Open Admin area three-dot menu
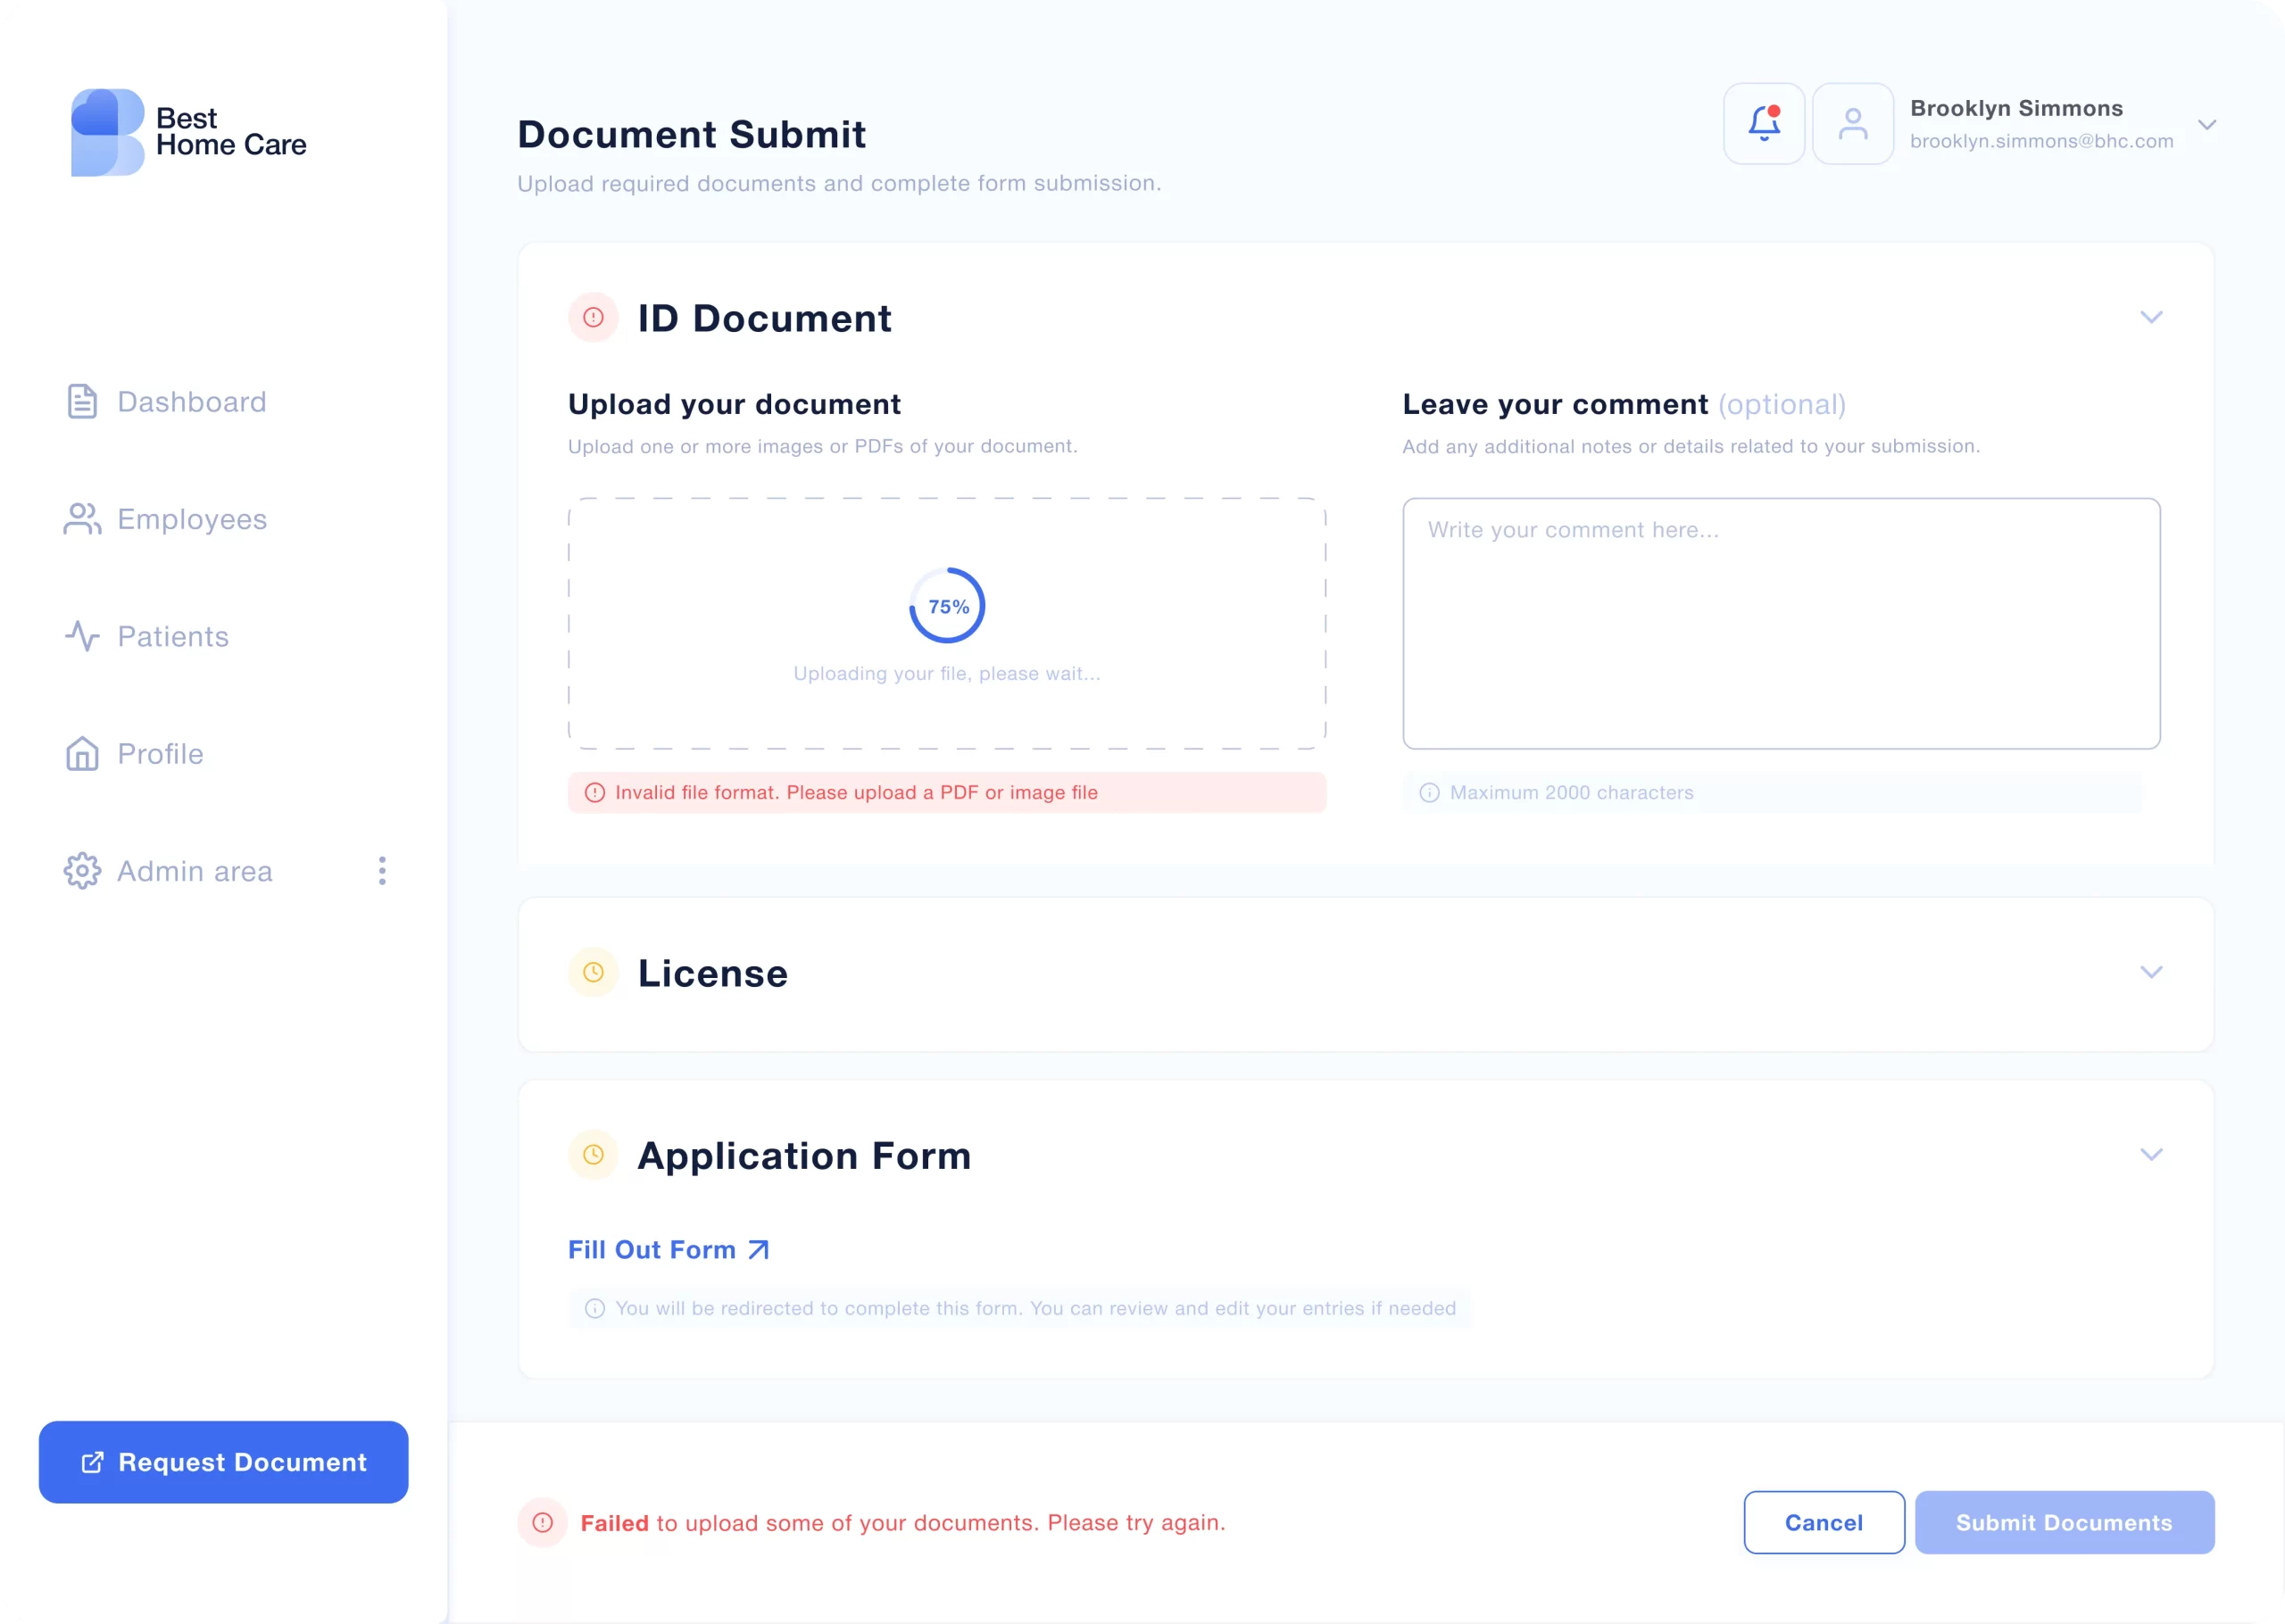Image resolution: width=2285 pixels, height=1624 pixels. point(382,871)
